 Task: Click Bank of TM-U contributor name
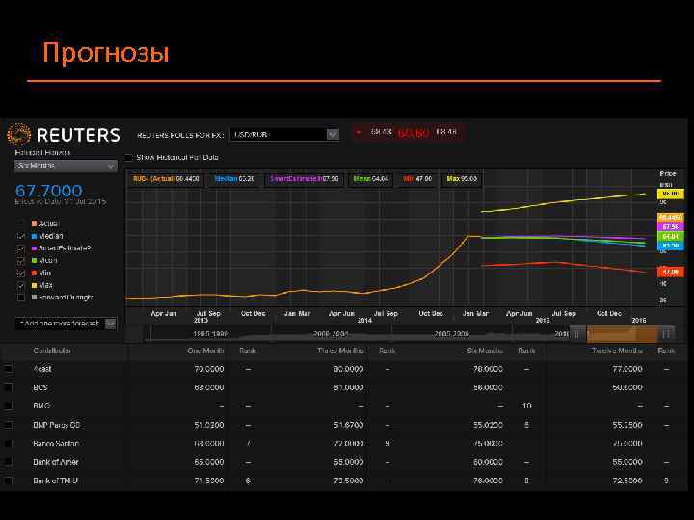pos(55,481)
